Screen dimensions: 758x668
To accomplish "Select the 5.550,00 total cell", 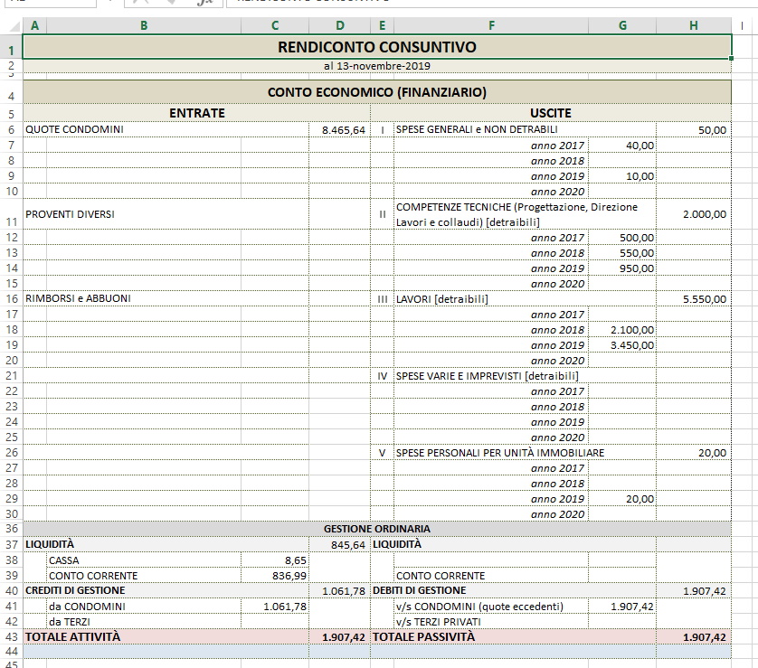I will (694, 299).
